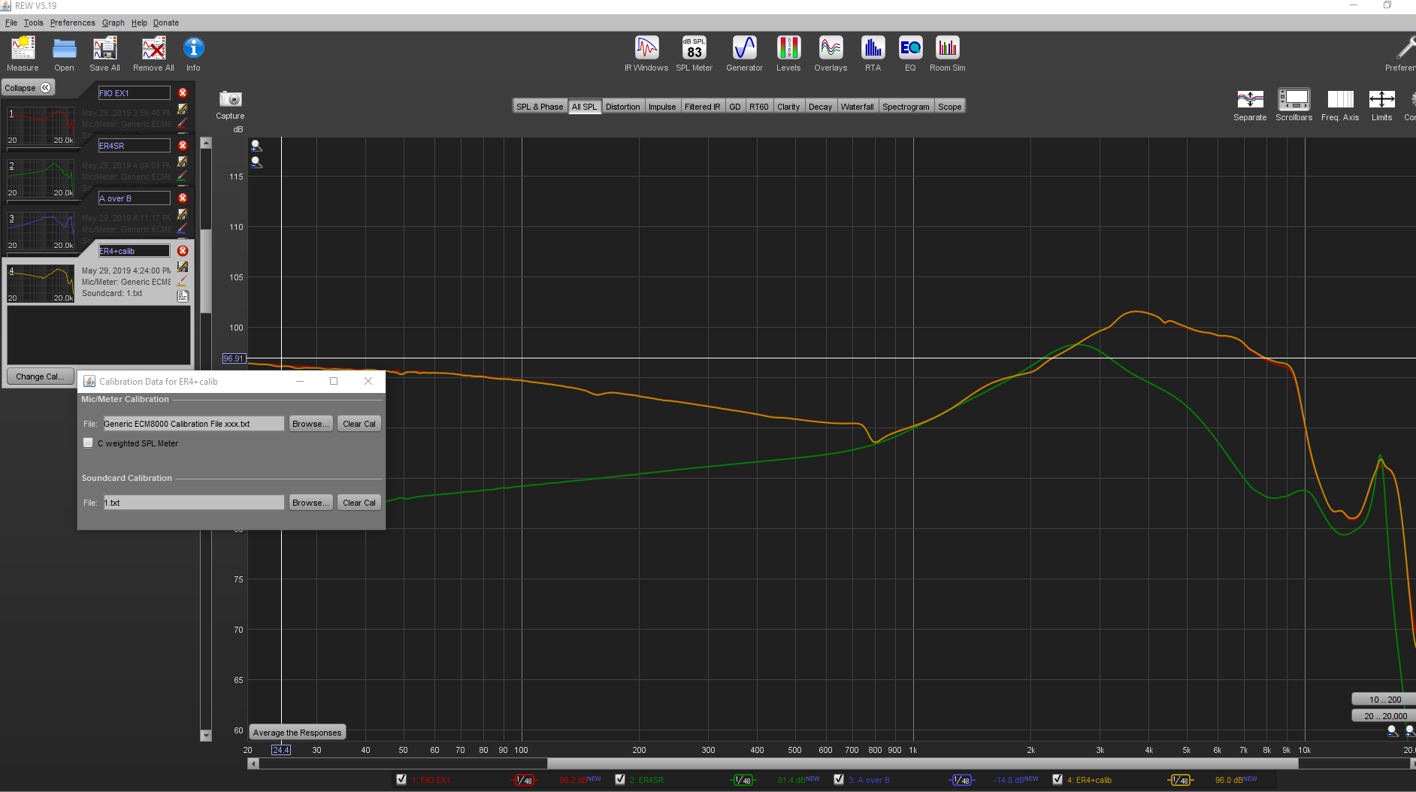Viewport: 1416px width, 792px height.
Task: Open smoothing selector for ER4SR trace
Action: pos(743,780)
